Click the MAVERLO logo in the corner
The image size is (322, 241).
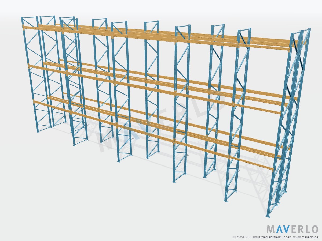click(292, 229)
